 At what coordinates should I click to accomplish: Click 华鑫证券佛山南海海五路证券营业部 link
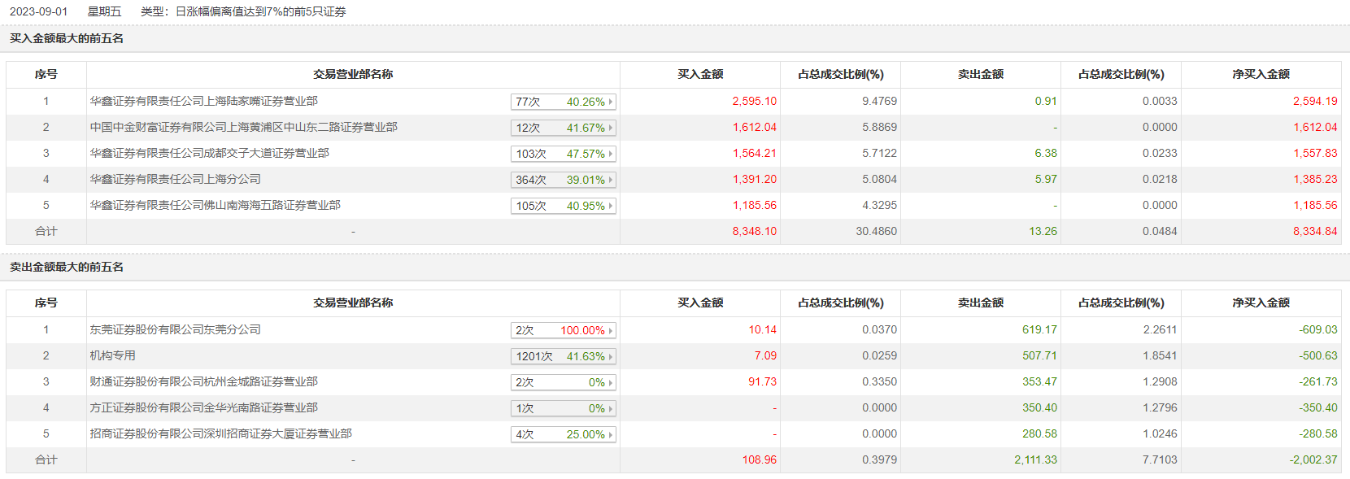pos(215,206)
